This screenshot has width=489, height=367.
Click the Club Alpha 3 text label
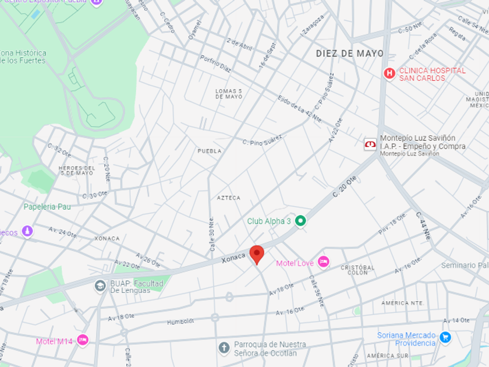click(269, 221)
